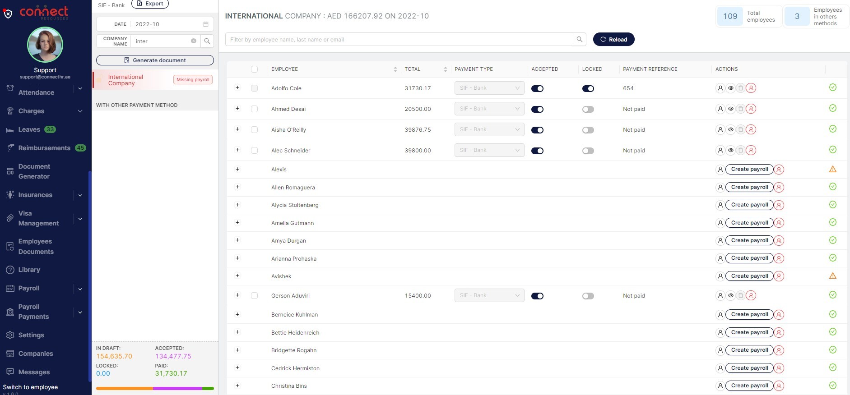Screen dimensions: 850x395
Task: Expand the Payroll Payments menu chevron
Action: click(80, 312)
